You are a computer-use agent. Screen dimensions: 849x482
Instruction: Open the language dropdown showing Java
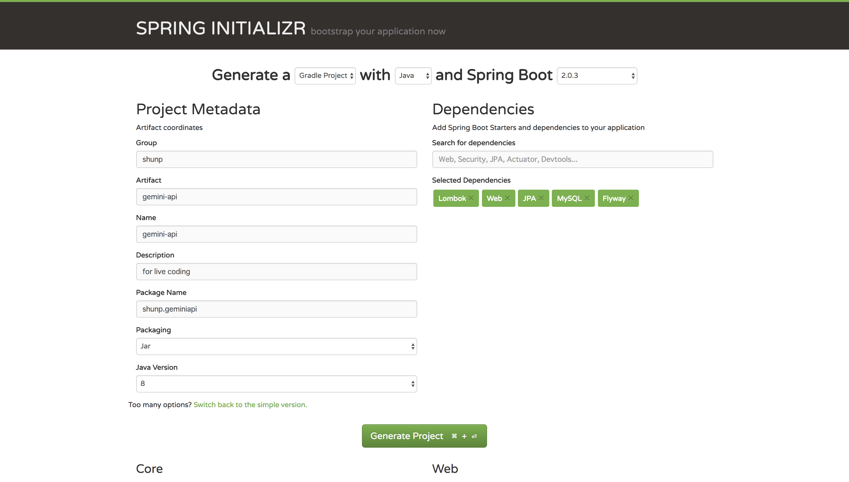click(x=413, y=75)
